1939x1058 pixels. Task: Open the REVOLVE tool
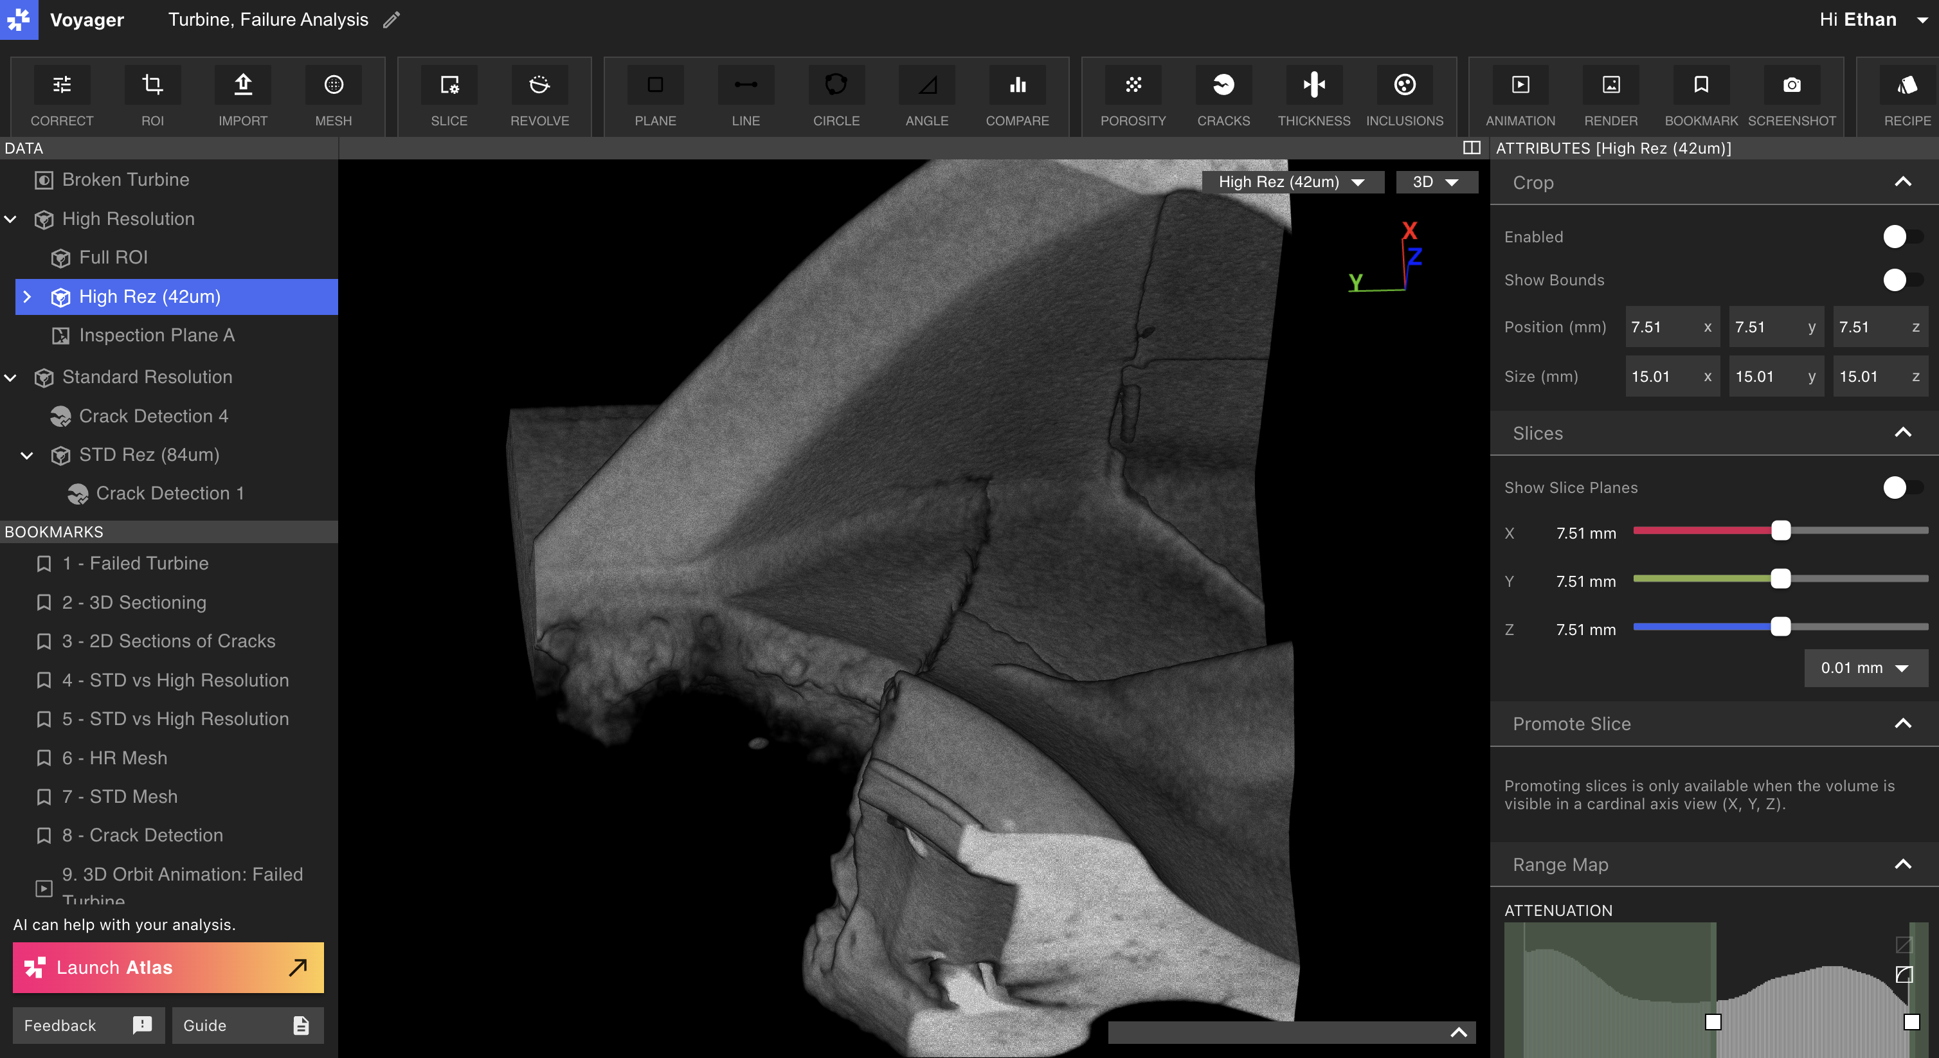point(539,96)
